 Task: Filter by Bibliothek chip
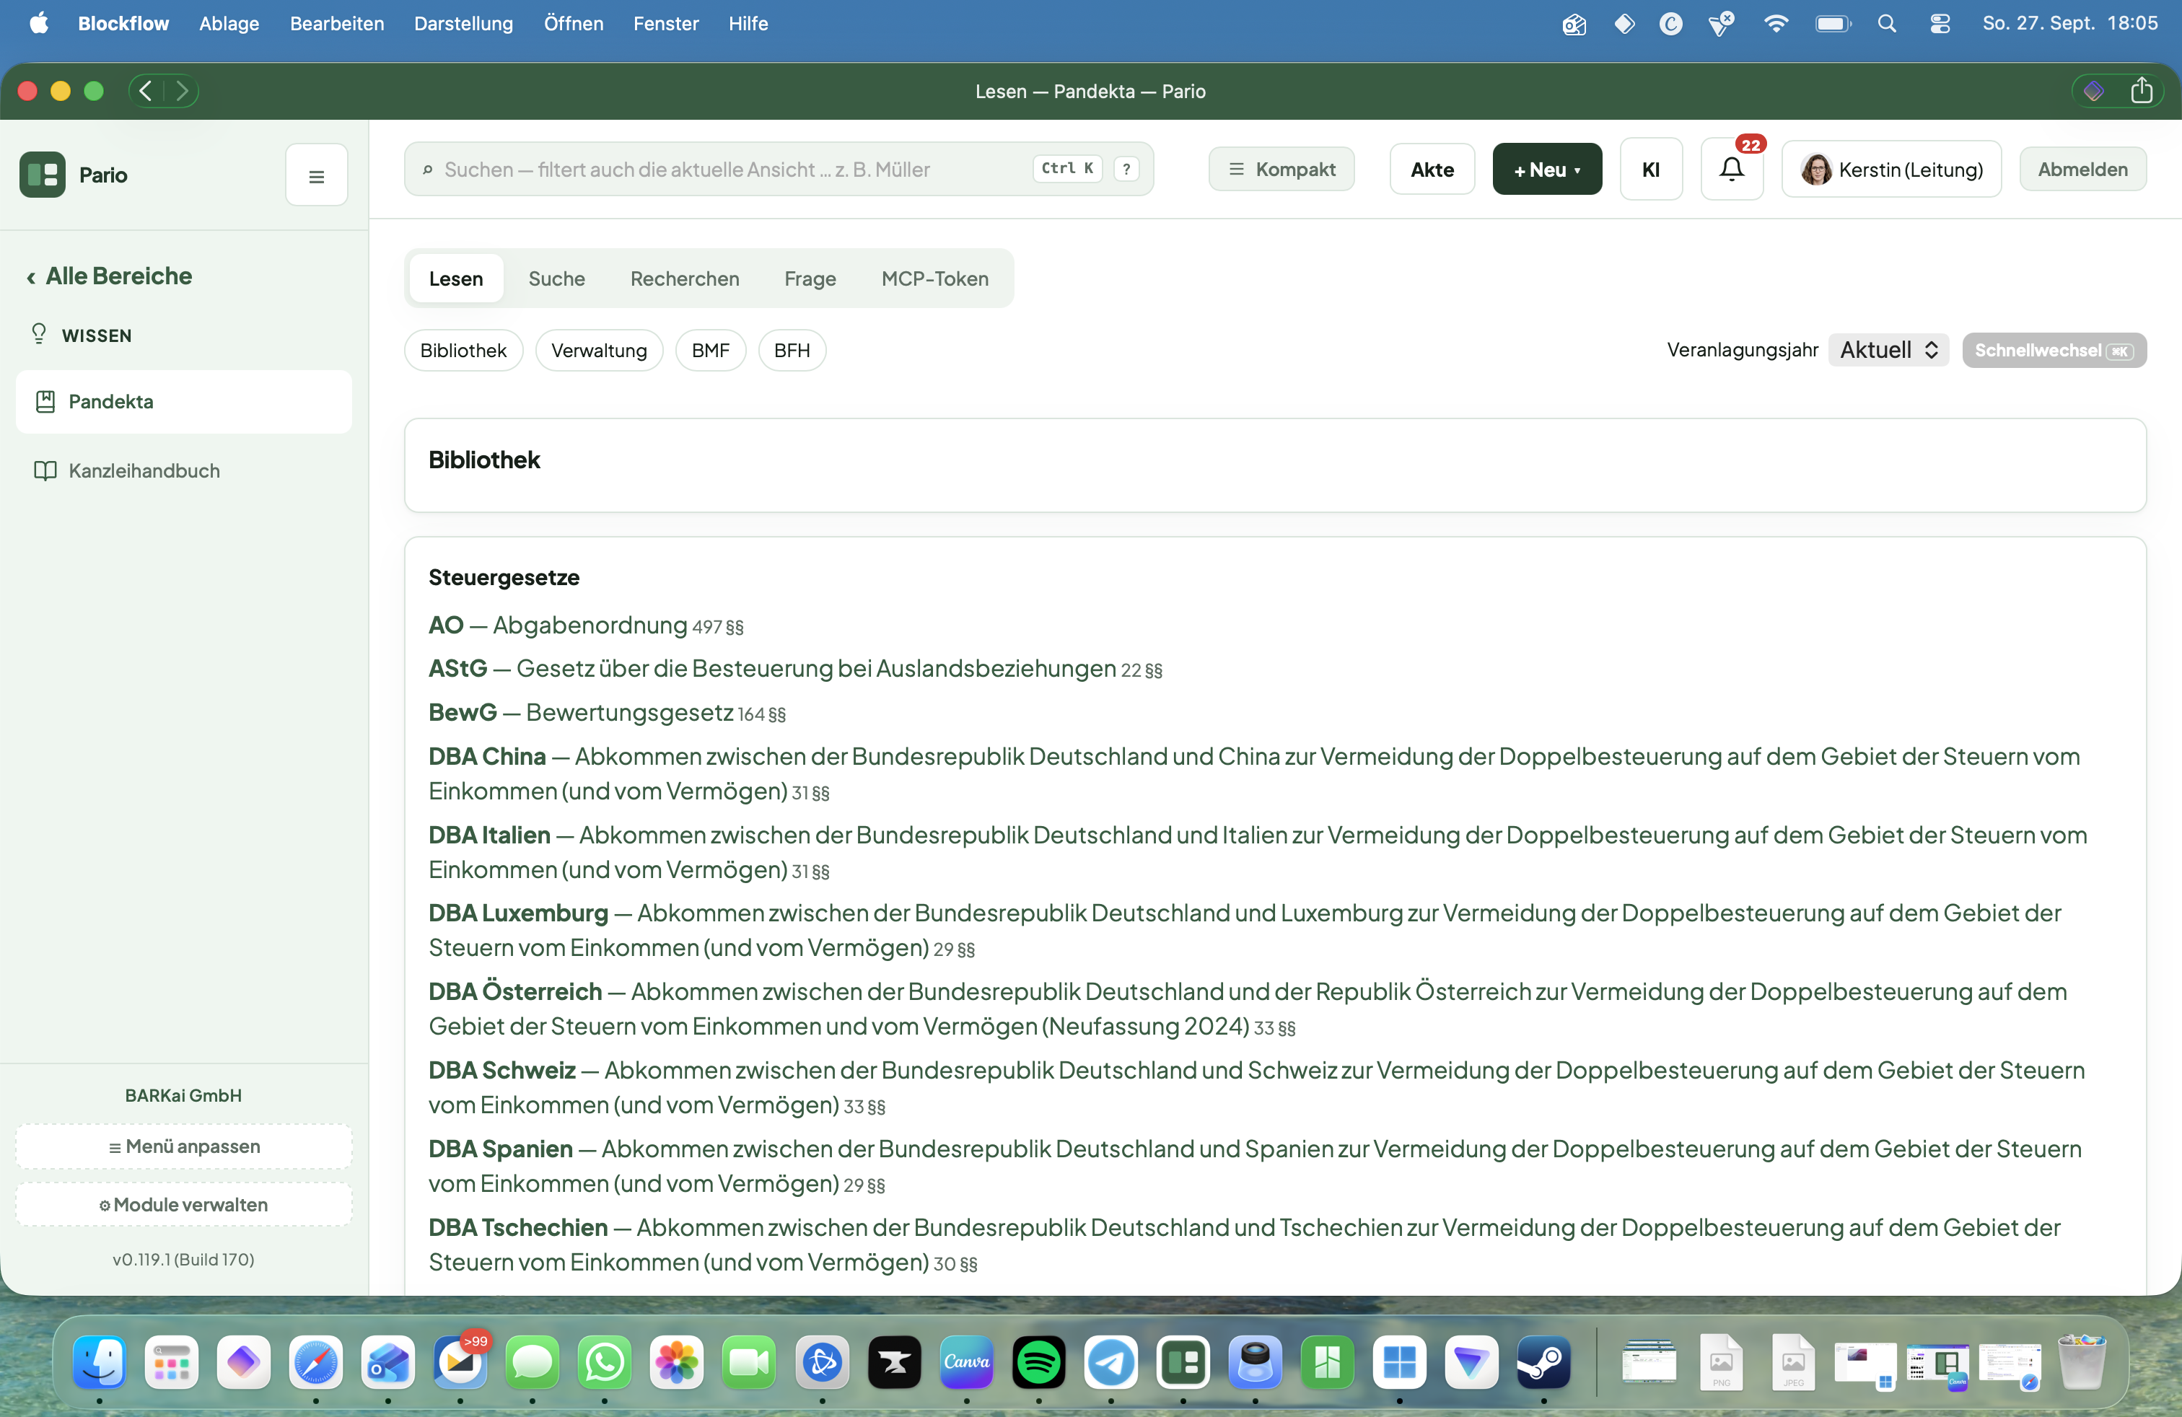tap(464, 350)
